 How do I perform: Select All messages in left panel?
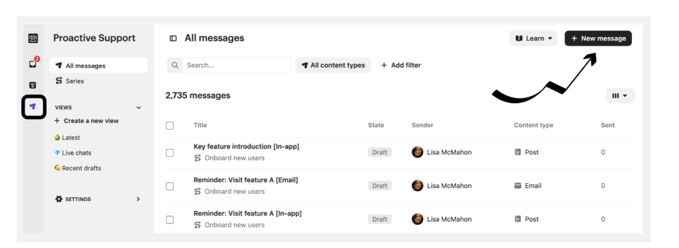pos(99,65)
